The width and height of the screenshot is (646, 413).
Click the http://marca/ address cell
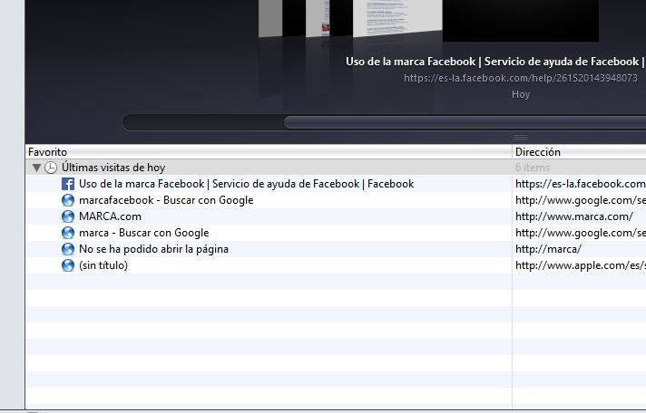pyautogui.click(x=548, y=249)
